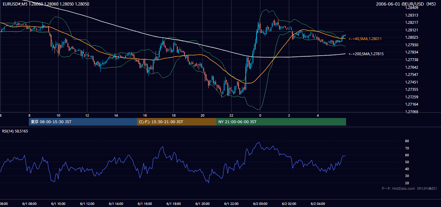Image resolution: width=441 pixels, height=207 pixels.
Task: Click the 1.27355 price axis label
Action: [x=412, y=89]
